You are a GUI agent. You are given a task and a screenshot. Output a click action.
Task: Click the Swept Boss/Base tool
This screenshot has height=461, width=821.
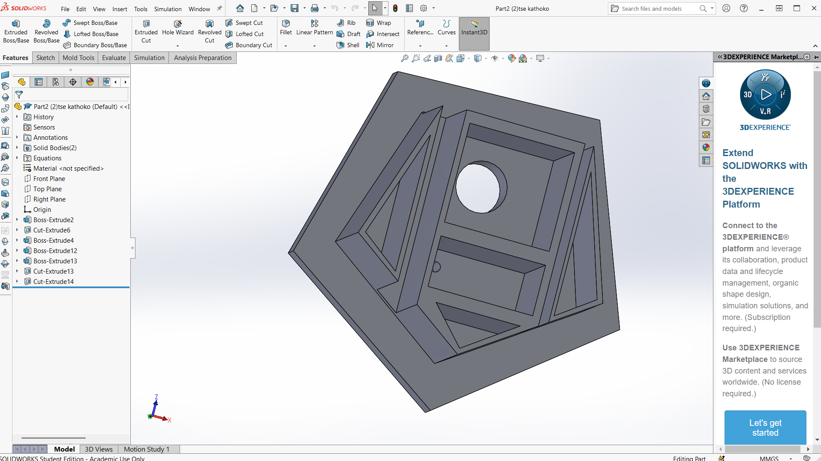point(90,23)
